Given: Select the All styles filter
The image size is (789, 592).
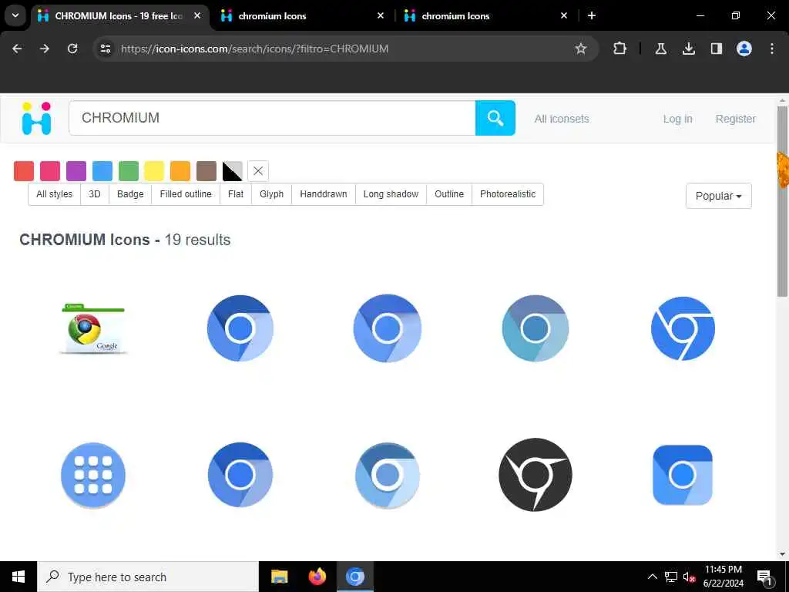Looking at the screenshot, I should tap(55, 194).
